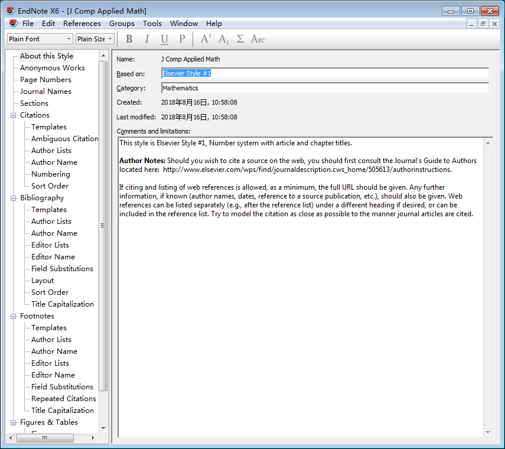Select Templates under Footnotes
Viewport: 505px width, 449px height.
(x=49, y=328)
